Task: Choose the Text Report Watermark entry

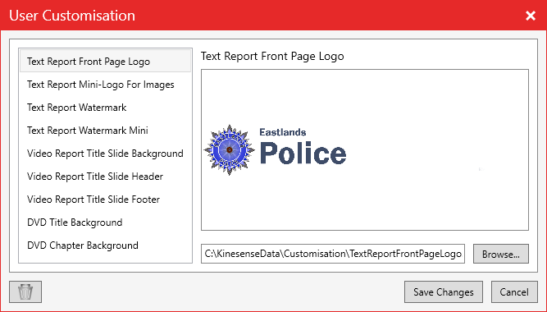Action: click(x=105, y=108)
